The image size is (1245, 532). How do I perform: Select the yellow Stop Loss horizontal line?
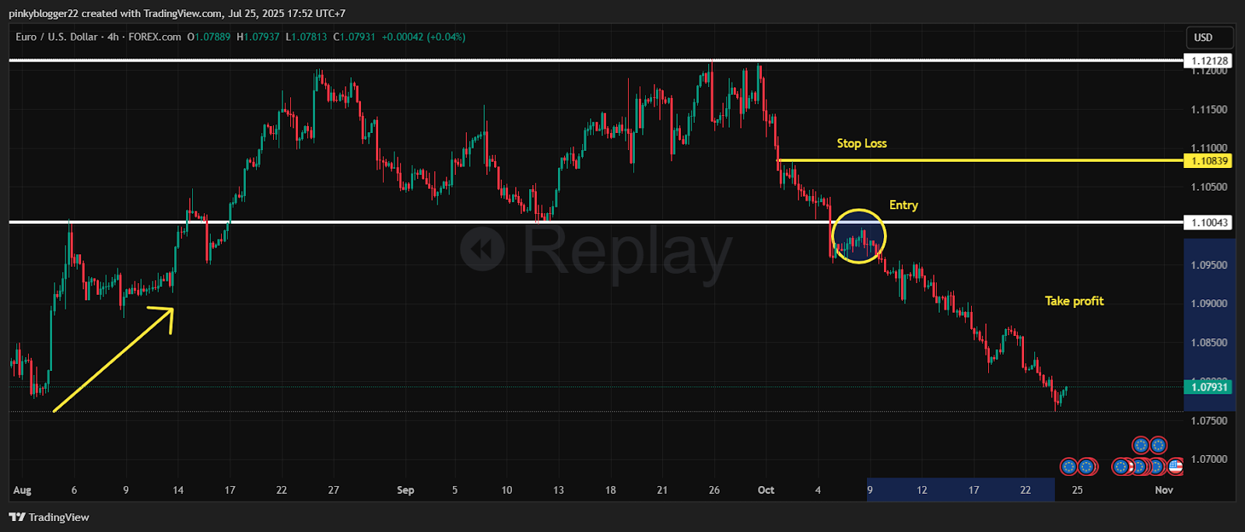(x=979, y=161)
